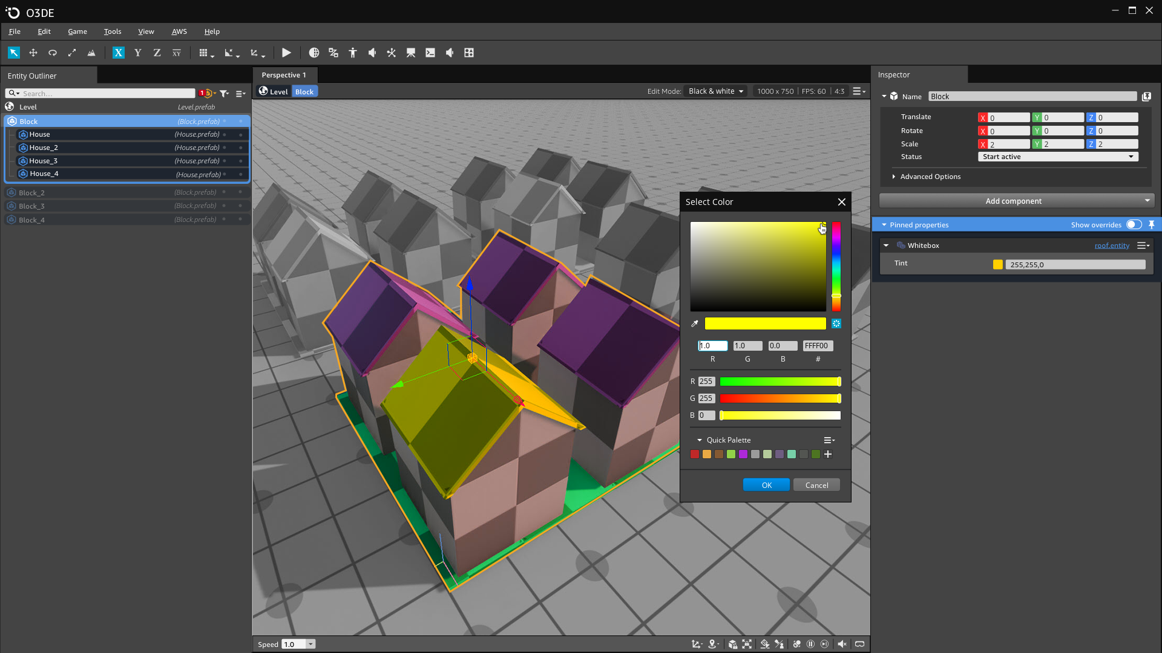
Task: Open the Edit Mode Black & white dropdown
Action: (715, 91)
